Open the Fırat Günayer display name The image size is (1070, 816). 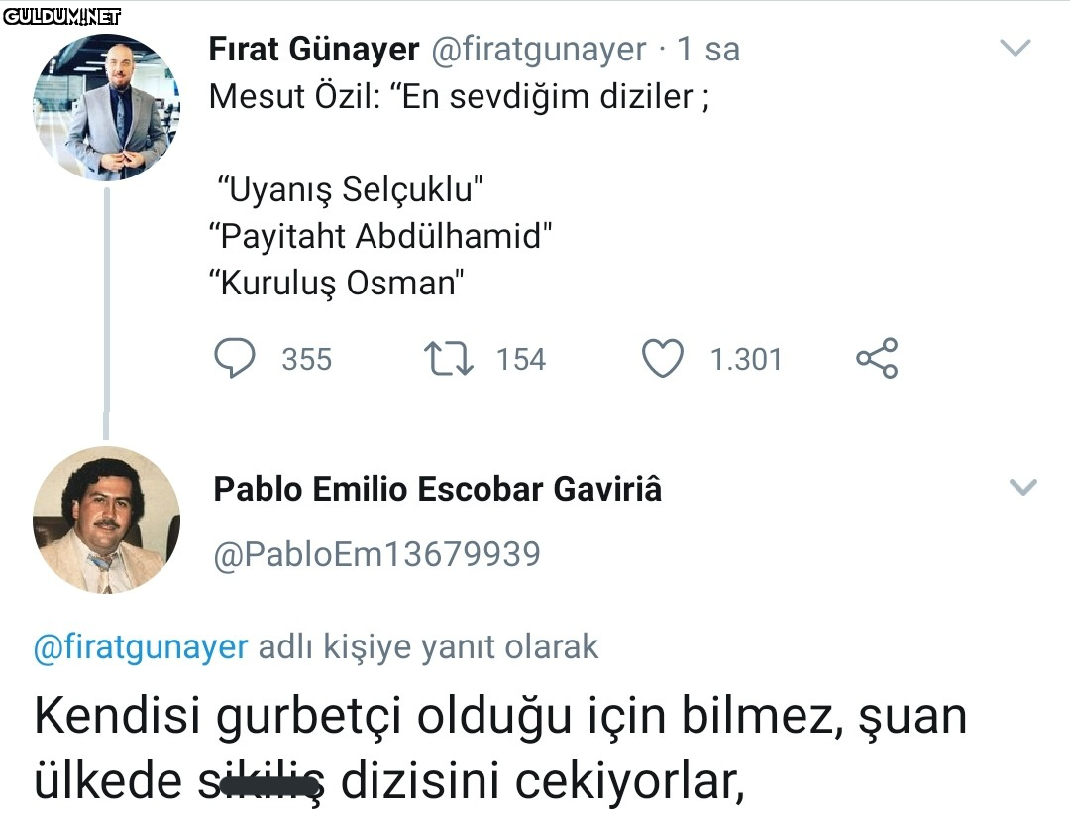314,49
